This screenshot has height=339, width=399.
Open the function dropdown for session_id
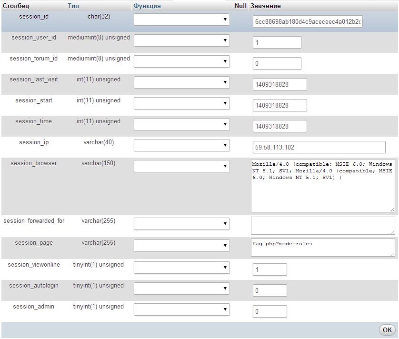point(181,20)
